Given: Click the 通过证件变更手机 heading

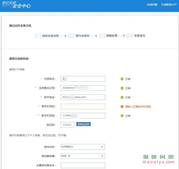Looking at the screenshot, I should pyautogui.click(x=20, y=26).
